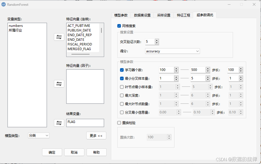Enable the 叶节点最小样本量 checkbox
This screenshot has height=164, width=261.
[122, 87]
